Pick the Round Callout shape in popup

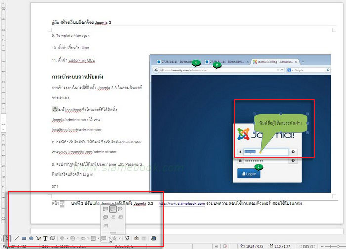point(120,209)
